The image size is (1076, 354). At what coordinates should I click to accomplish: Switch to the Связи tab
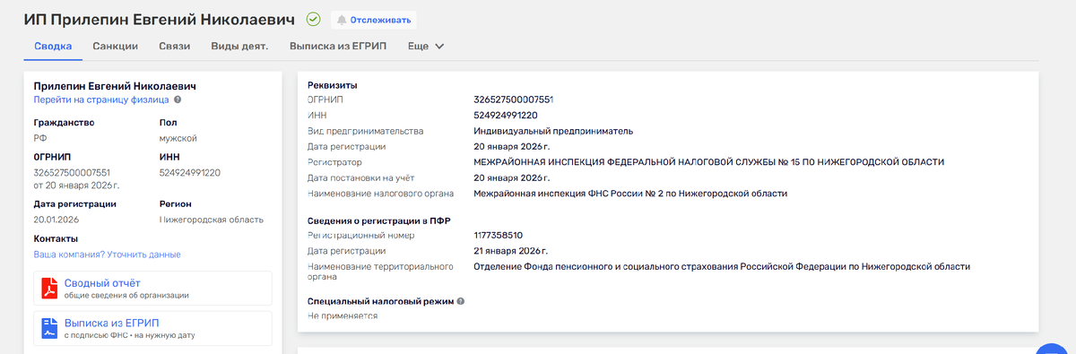[174, 46]
